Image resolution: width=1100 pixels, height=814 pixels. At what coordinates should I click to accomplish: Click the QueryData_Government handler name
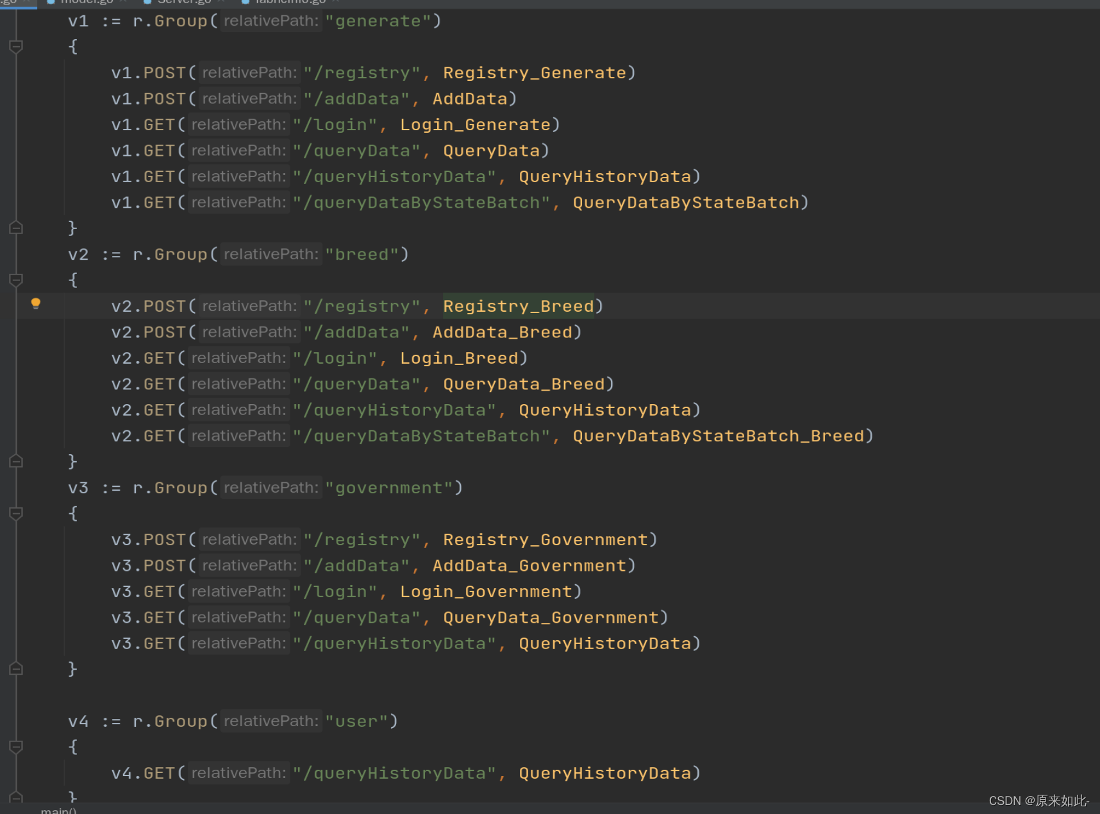[551, 618]
